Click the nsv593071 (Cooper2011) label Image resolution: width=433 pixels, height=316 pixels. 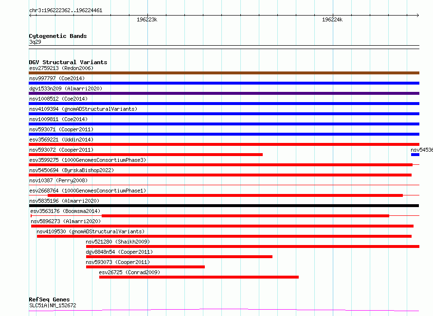61,129
